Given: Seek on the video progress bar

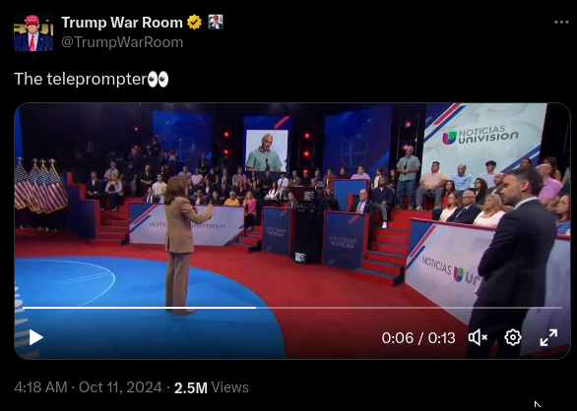Looking at the screenshot, I should coord(292,308).
